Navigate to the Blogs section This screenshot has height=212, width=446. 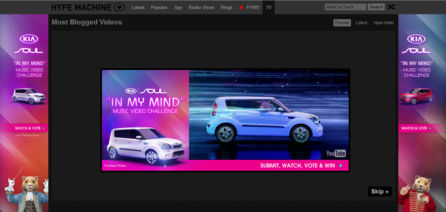tap(226, 7)
